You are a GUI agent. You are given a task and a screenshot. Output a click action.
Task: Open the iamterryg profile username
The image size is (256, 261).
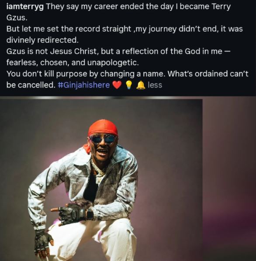point(25,7)
